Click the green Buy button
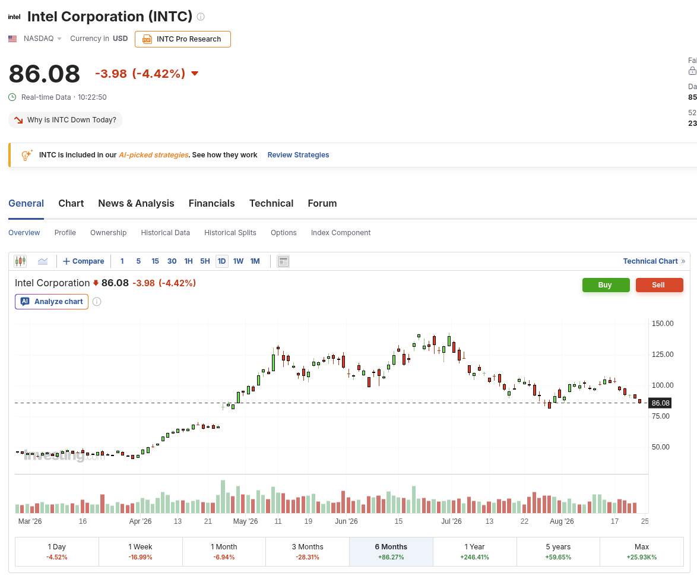Viewport: 697px width, 582px height. 606,285
